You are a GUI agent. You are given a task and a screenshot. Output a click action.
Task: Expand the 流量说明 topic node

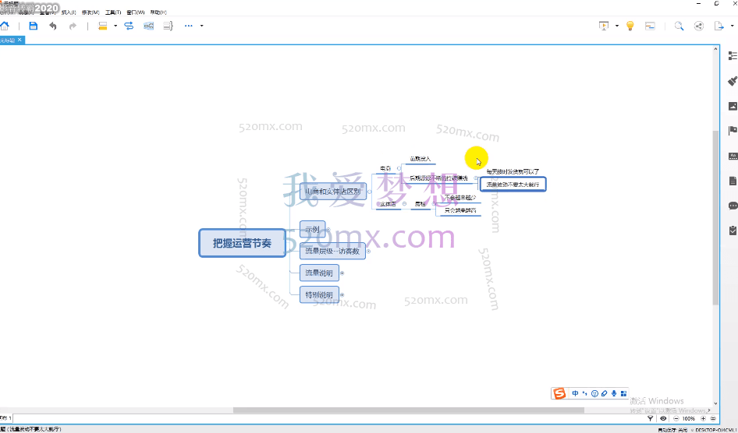coord(342,273)
